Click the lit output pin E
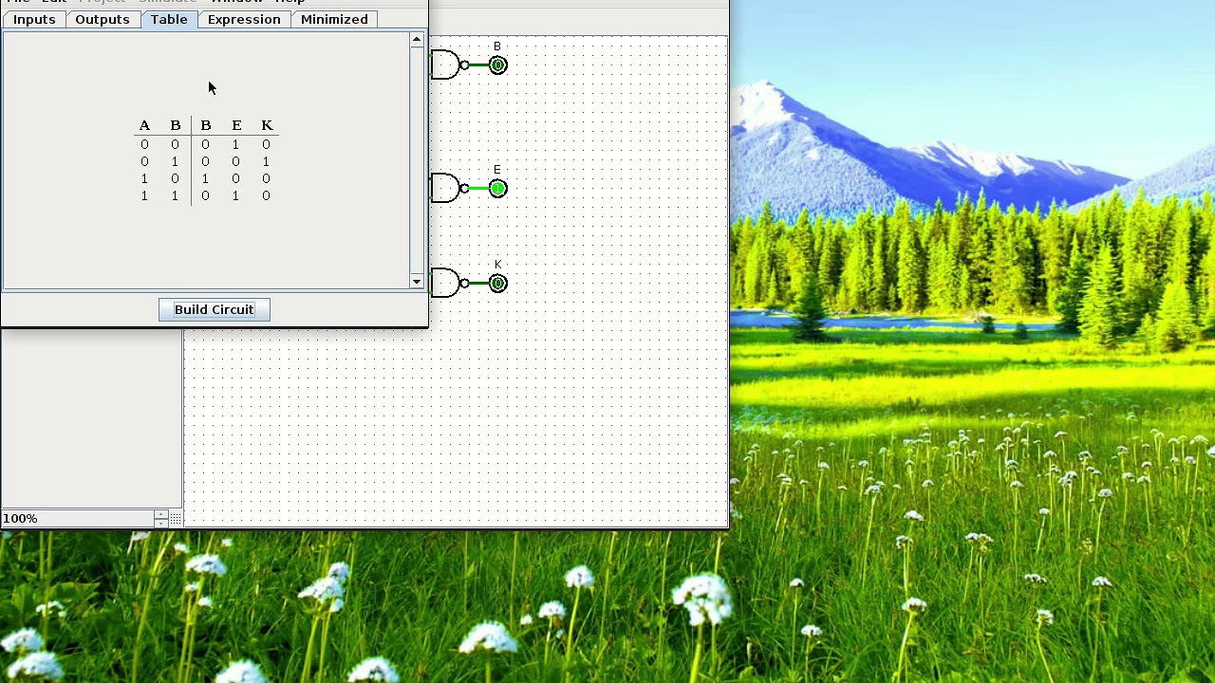Screen dimensions: 1215x683 pyautogui.click(x=497, y=189)
